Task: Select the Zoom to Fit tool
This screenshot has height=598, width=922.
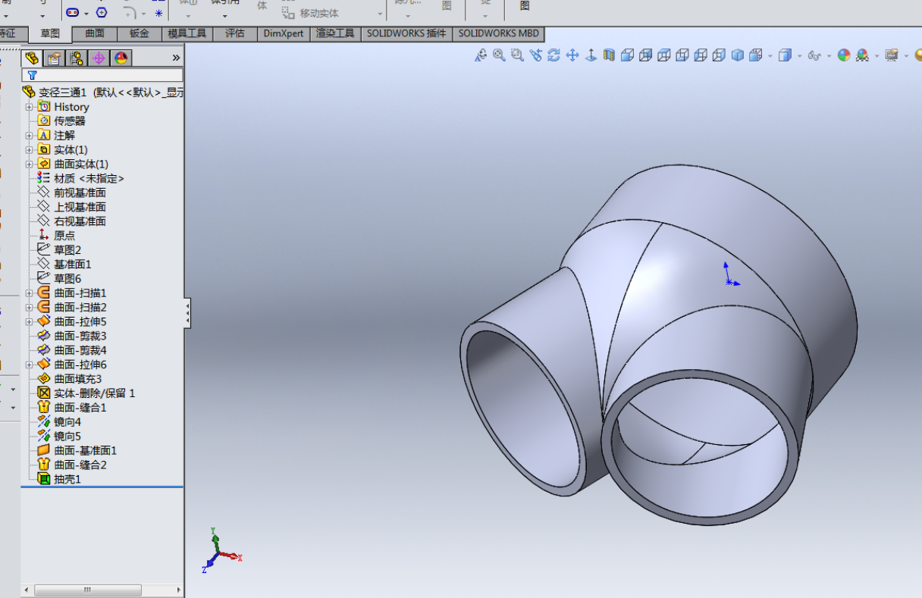Action: pos(497,55)
